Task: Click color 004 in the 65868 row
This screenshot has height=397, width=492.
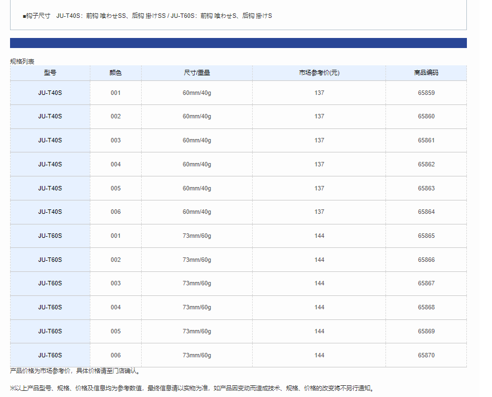Action: 115,308
